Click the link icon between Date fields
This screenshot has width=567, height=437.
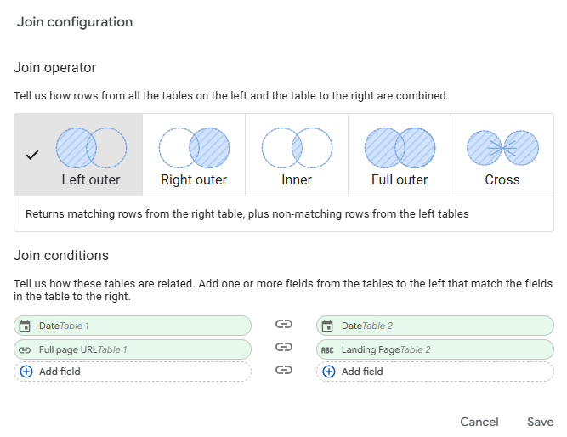284,325
